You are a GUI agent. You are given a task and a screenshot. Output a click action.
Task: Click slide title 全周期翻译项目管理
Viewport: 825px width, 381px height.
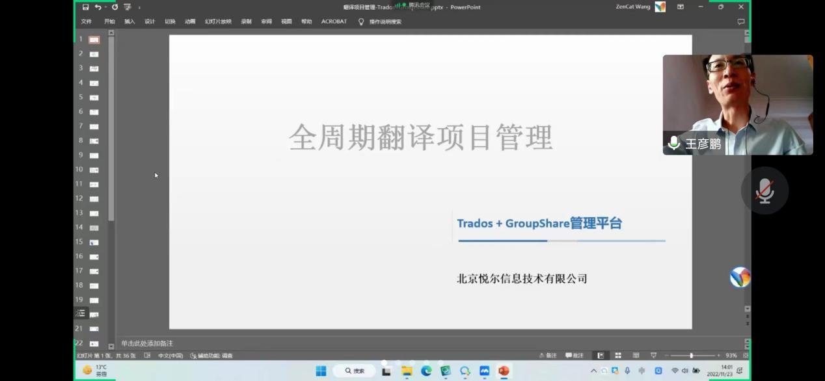[421, 138]
